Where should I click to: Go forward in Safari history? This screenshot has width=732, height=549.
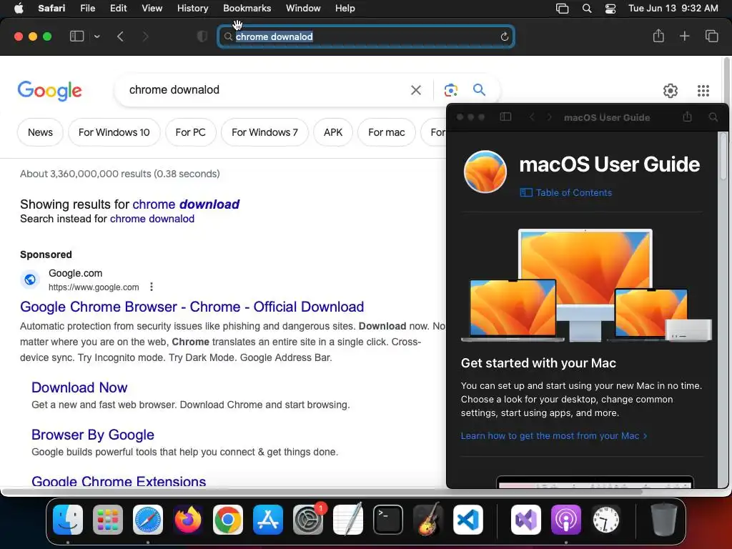tap(145, 36)
